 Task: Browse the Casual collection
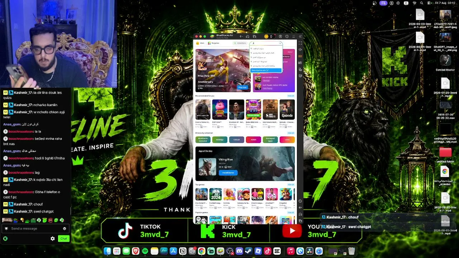click(237, 139)
